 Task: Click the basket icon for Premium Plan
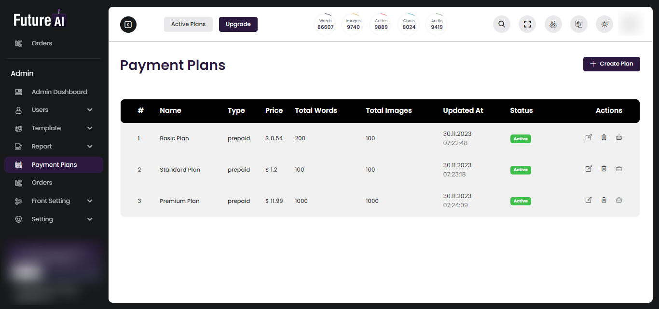coord(619,200)
